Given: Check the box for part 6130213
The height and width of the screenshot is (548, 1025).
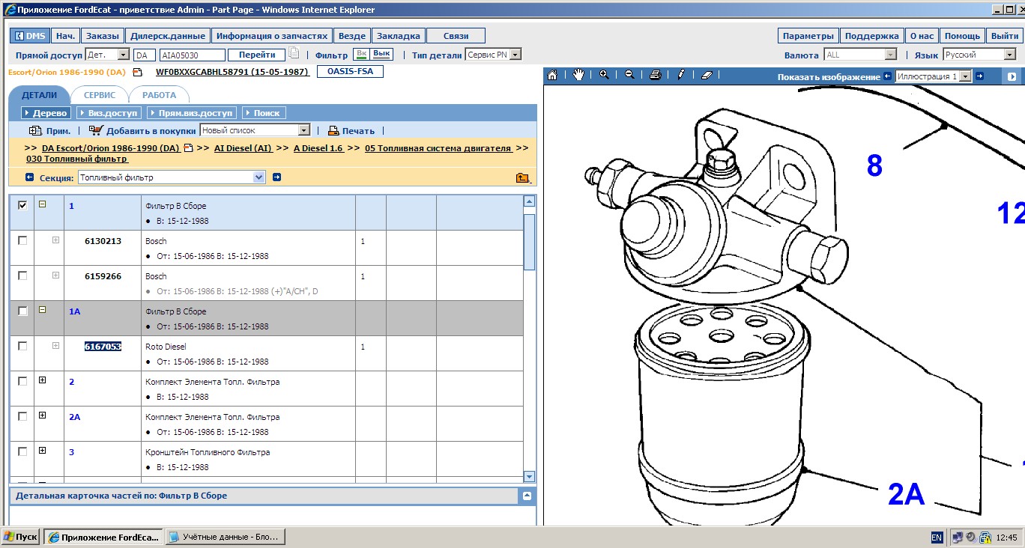Looking at the screenshot, I should (22, 240).
